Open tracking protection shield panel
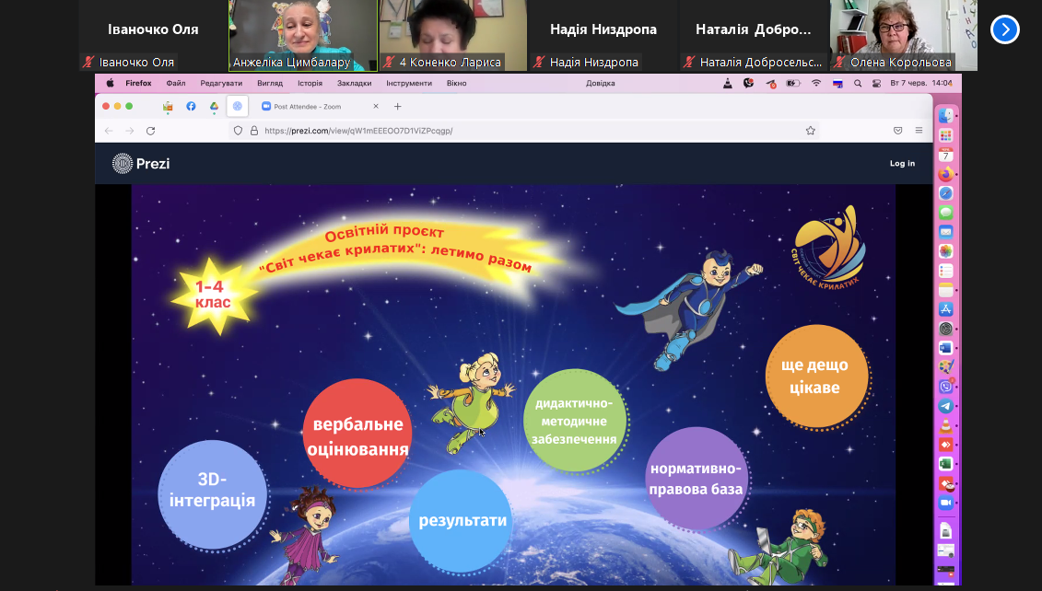1042x591 pixels. 238,131
